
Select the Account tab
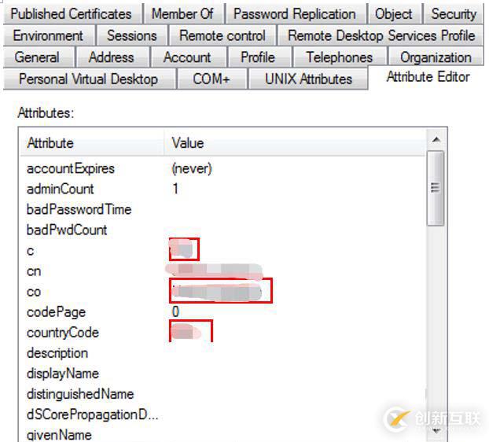click(x=187, y=57)
